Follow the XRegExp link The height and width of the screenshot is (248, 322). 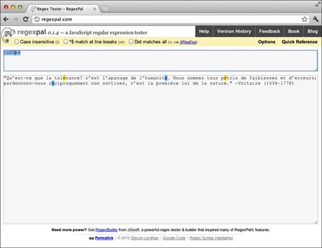[x=188, y=42]
